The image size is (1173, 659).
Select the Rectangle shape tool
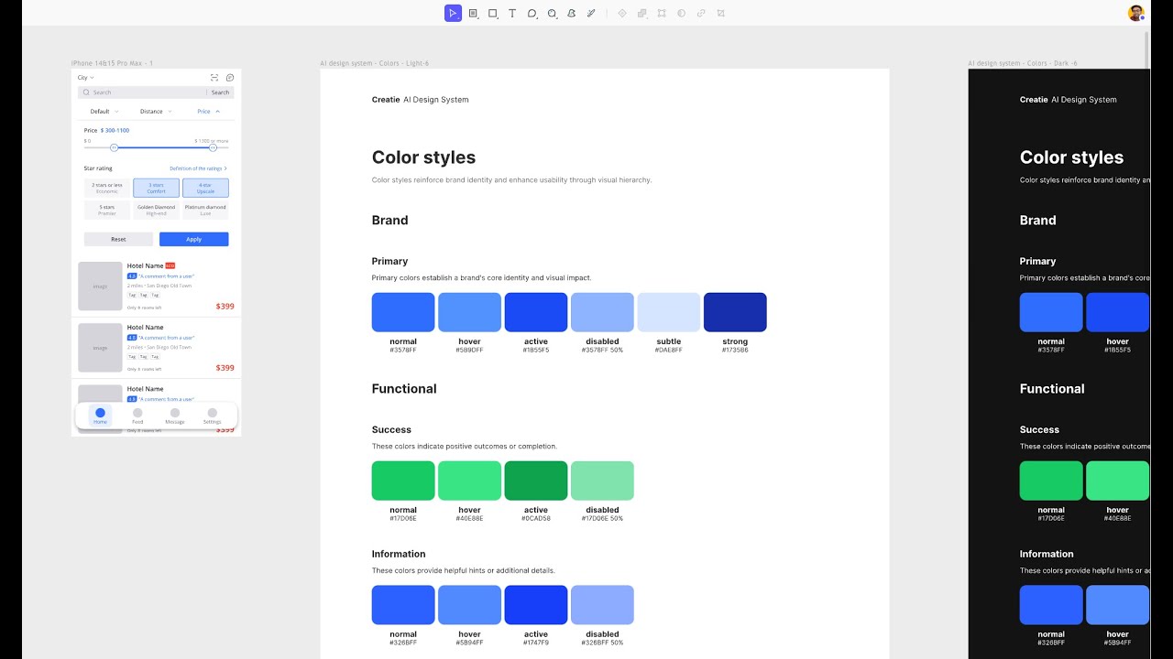[493, 13]
